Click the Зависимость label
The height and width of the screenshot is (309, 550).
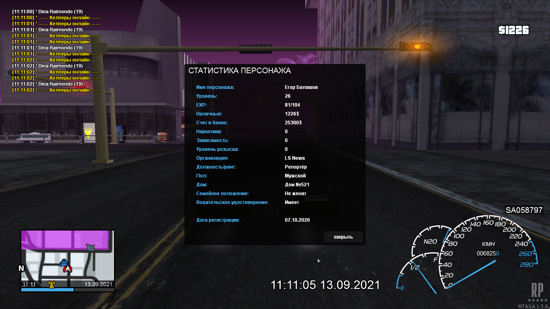pos(212,140)
